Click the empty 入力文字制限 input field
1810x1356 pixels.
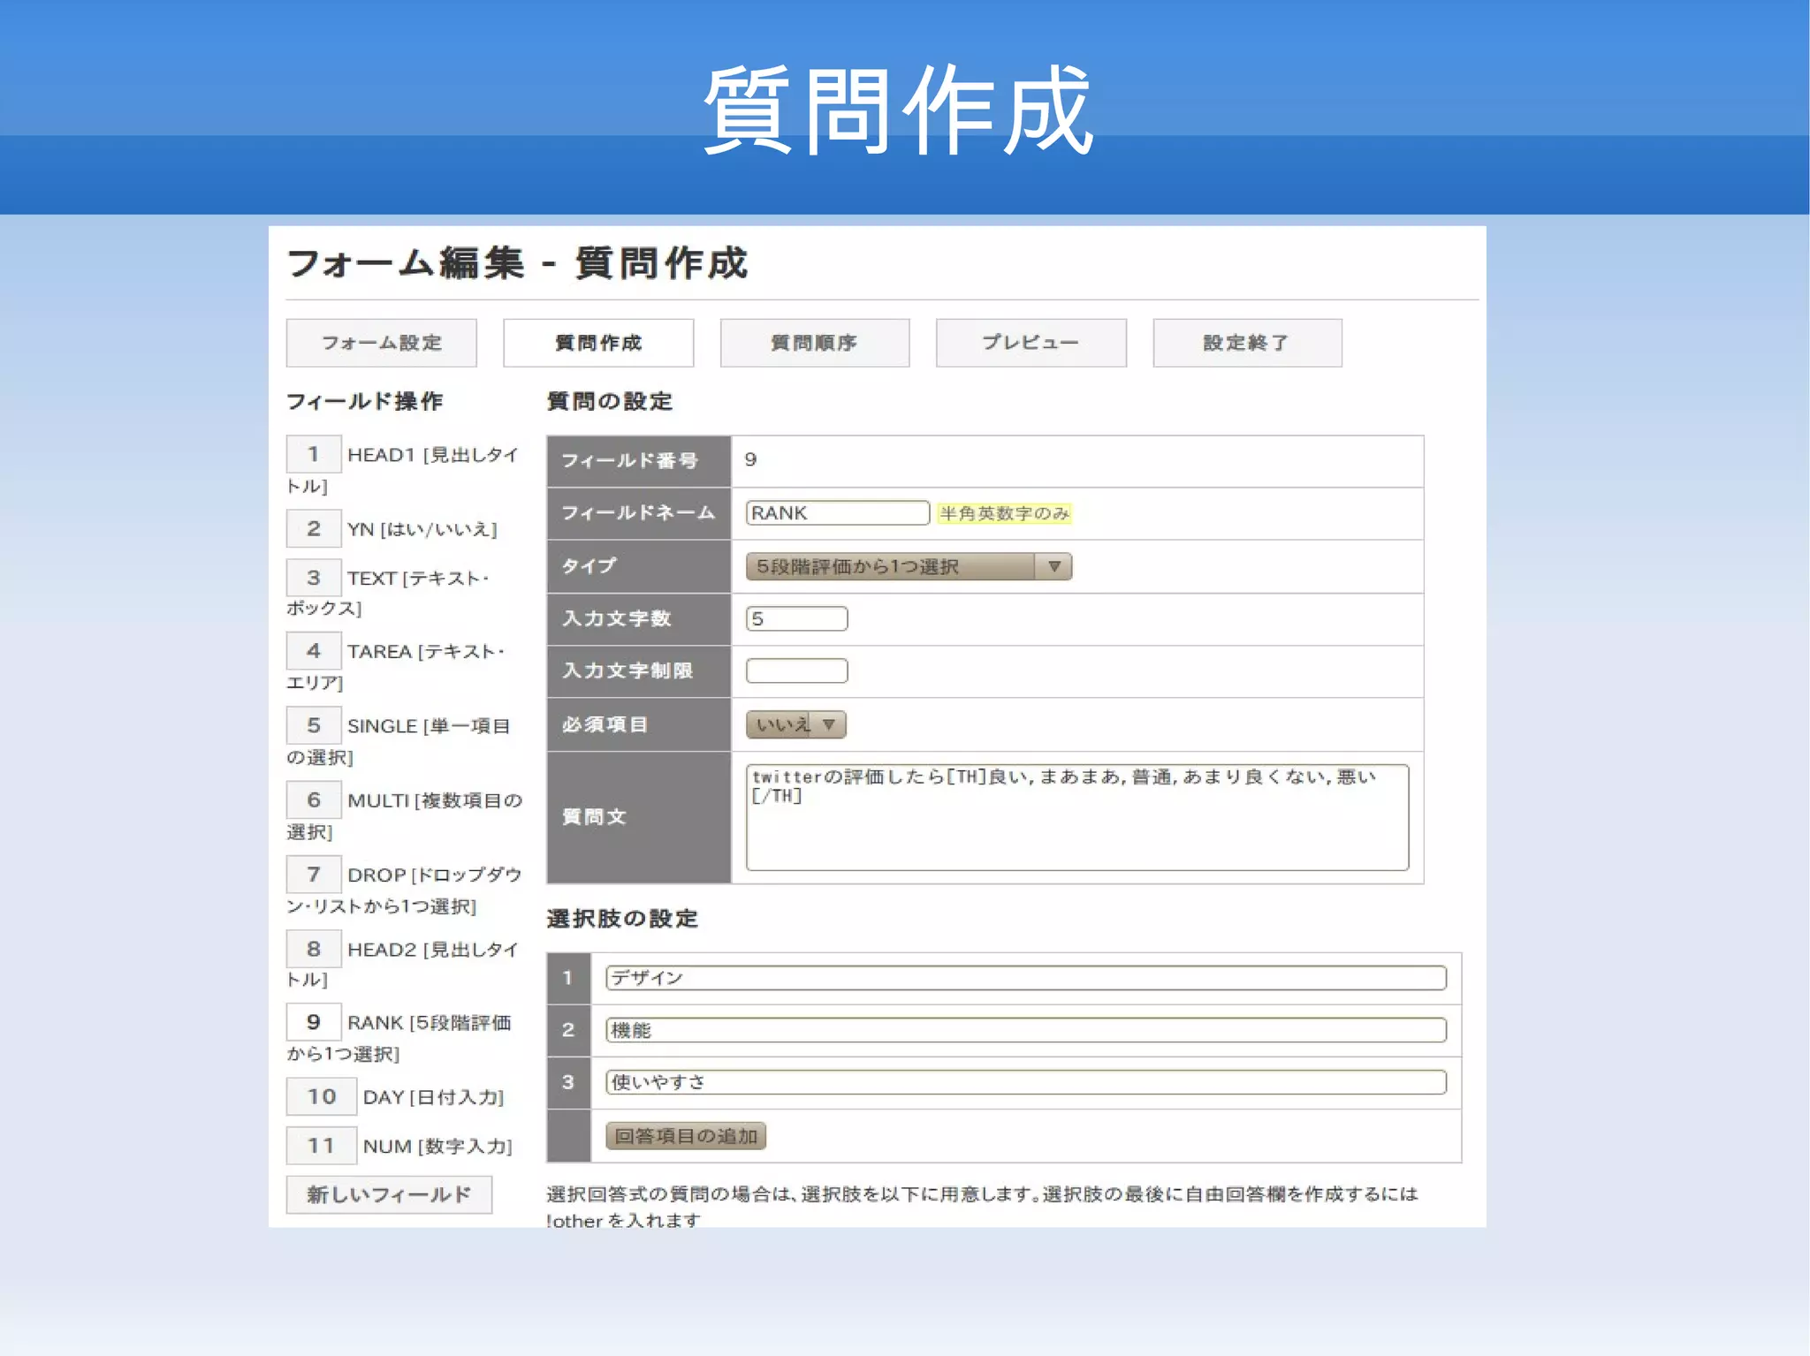click(x=796, y=671)
